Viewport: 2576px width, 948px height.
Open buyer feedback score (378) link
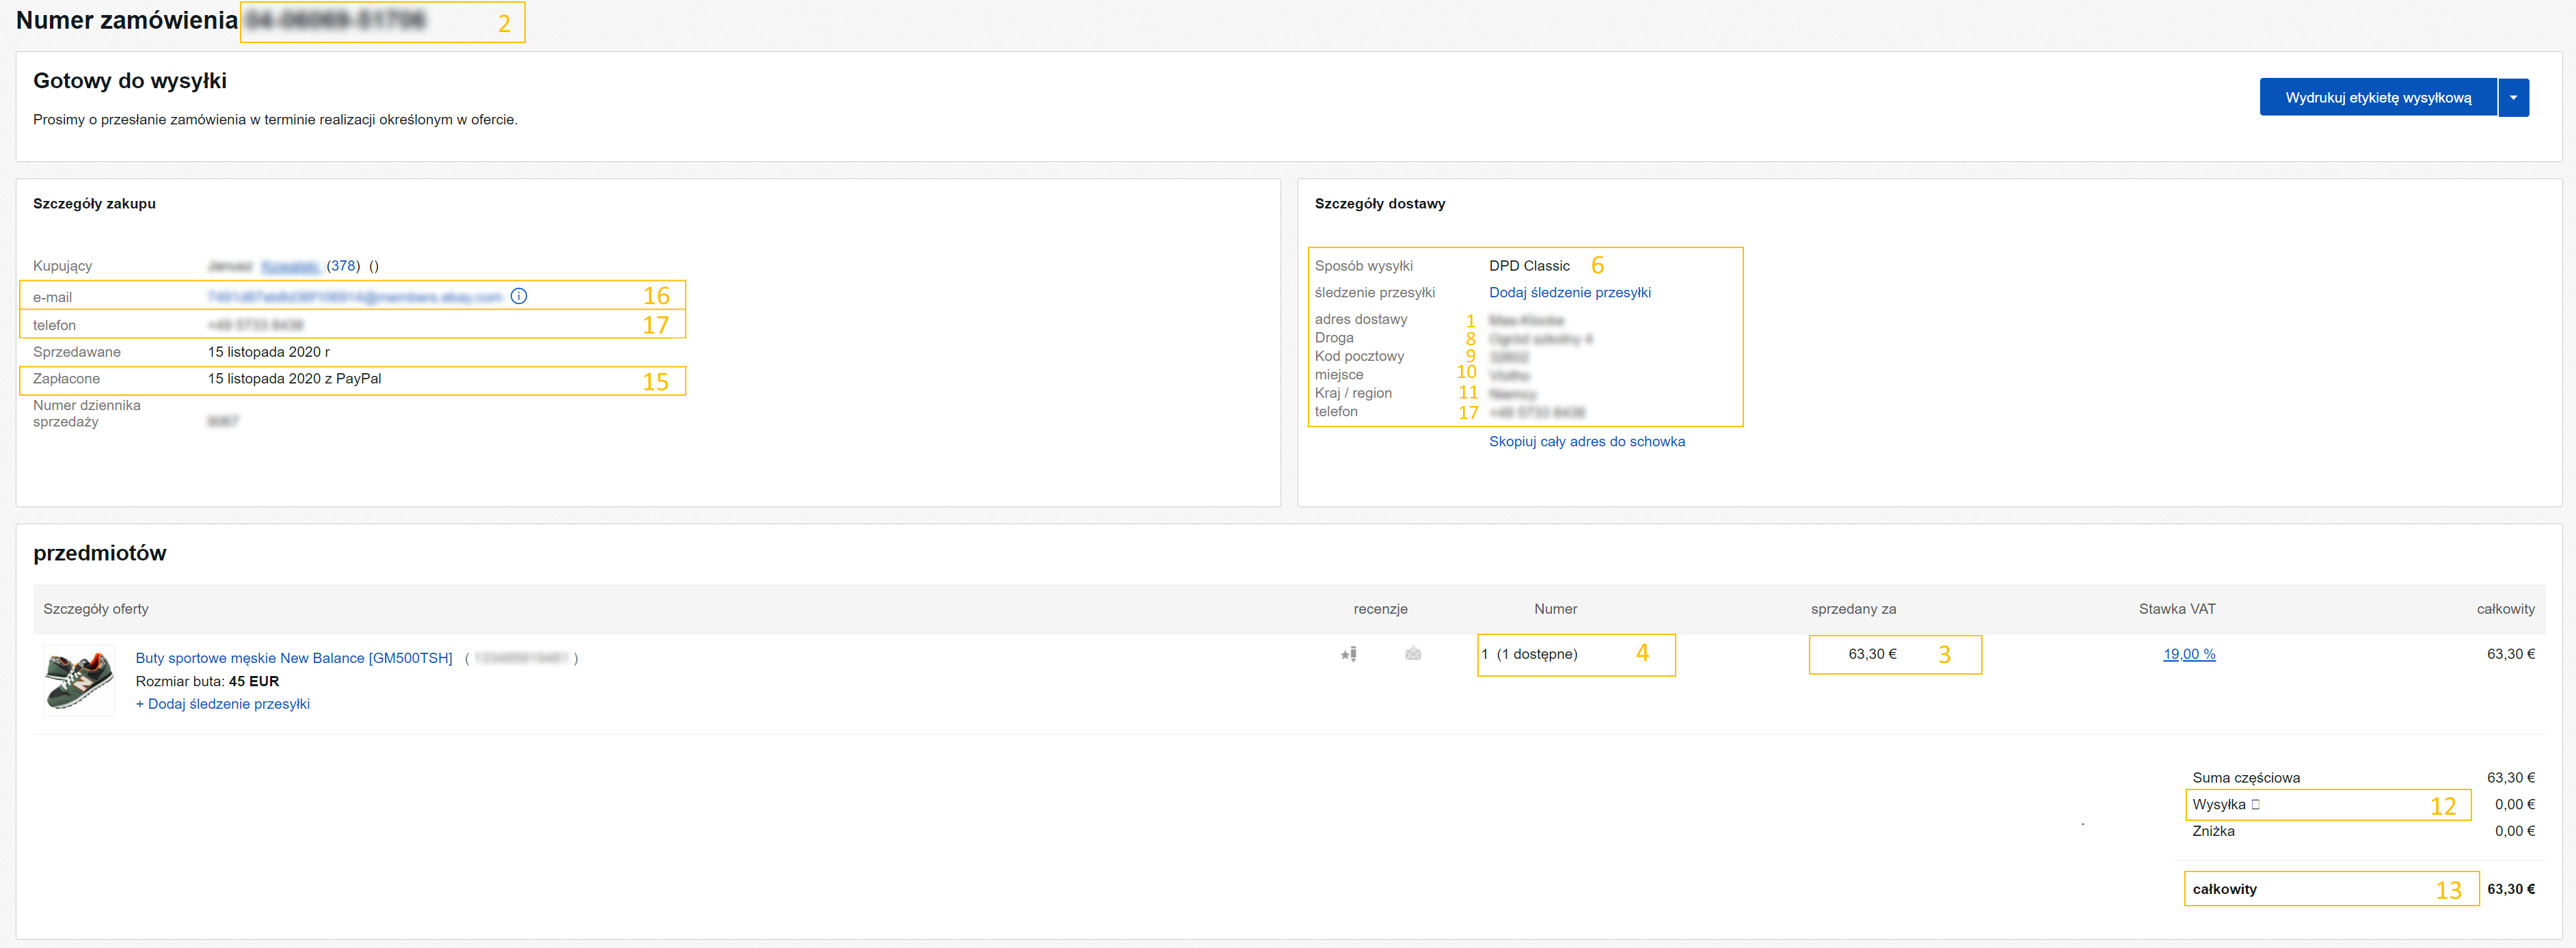343,266
